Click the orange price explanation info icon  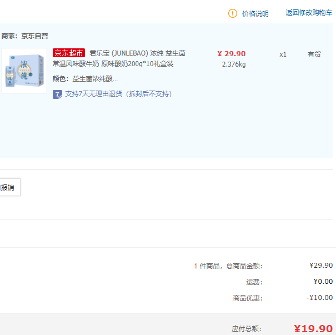pos(233,13)
